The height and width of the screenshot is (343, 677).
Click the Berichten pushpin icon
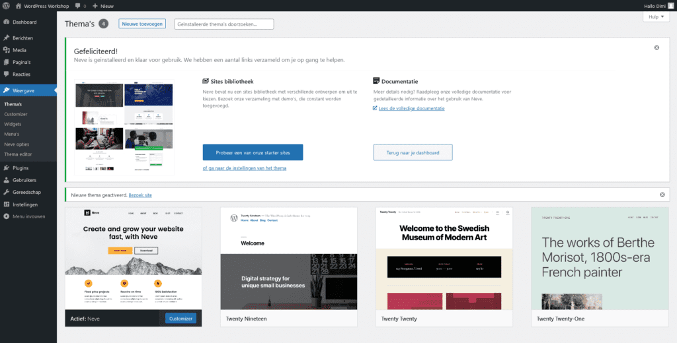(7, 38)
